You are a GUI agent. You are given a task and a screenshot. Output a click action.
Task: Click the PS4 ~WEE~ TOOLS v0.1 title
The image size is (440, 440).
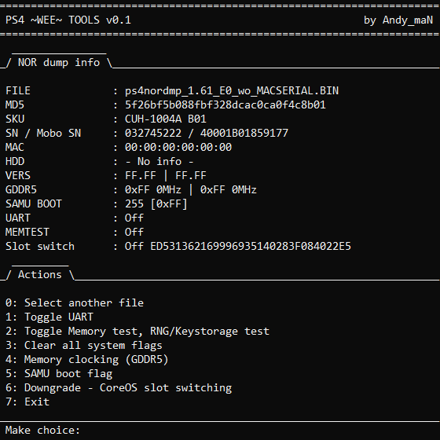pos(68,20)
